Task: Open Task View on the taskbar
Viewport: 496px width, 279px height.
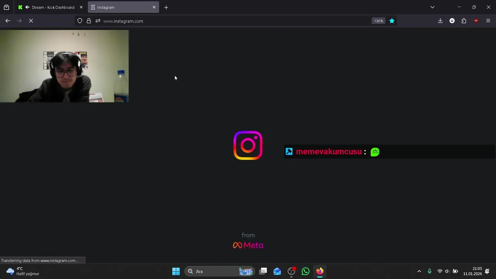Action: pos(263,271)
